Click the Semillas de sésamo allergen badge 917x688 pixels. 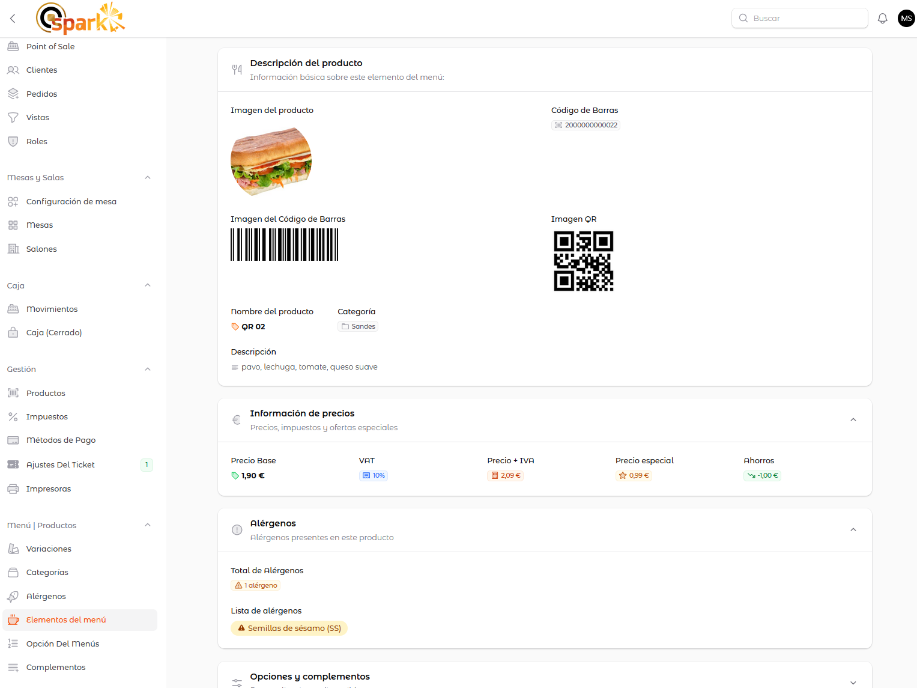[289, 629]
